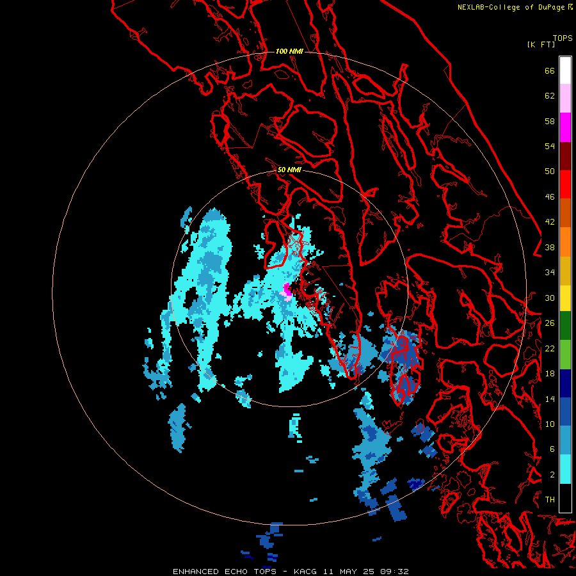Click the legend value 54
Image resolution: width=576 pixels, height=576 pixels.
[550, 146]
